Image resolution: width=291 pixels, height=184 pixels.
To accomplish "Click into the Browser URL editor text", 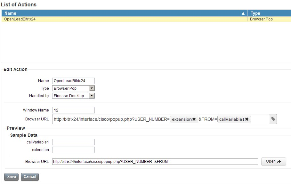I will 111,119.
